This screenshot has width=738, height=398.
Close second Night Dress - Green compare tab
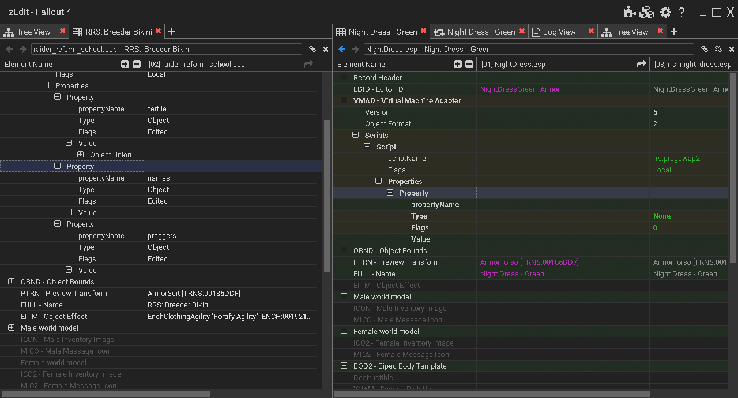tap(522, 31)
